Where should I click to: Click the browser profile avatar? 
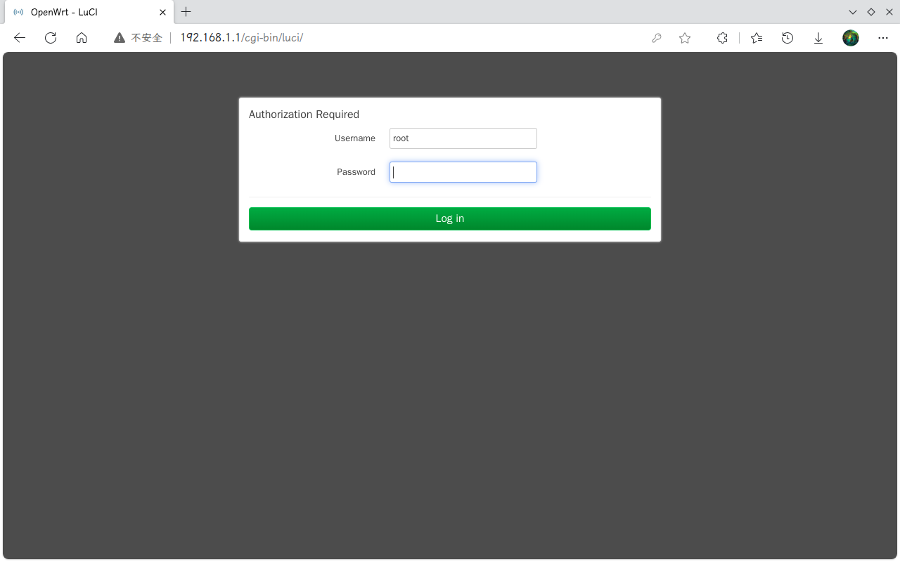click(851, 38)
